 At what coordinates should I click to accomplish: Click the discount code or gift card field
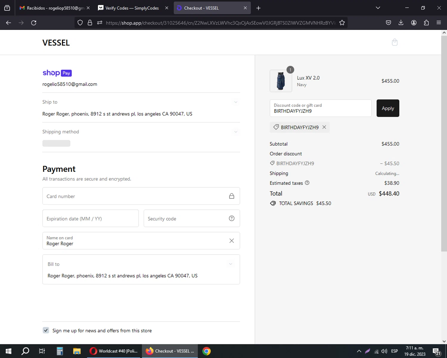pos(320,108)
